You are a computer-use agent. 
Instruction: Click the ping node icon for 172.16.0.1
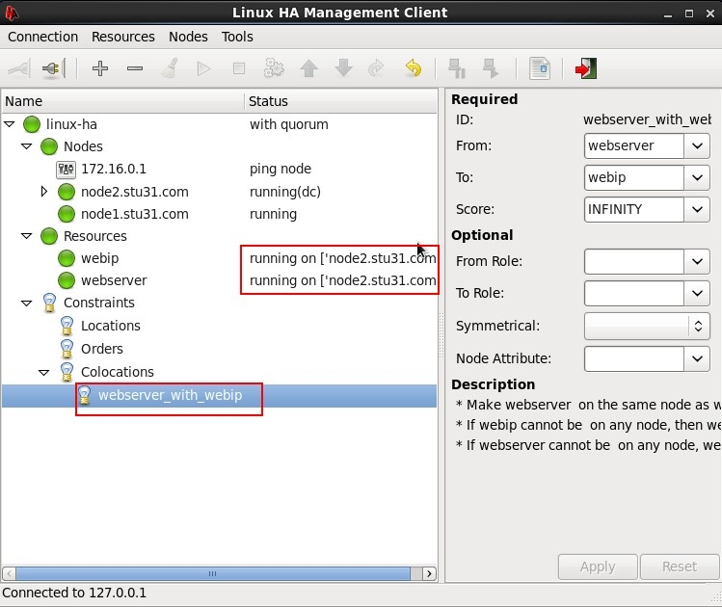66,170
